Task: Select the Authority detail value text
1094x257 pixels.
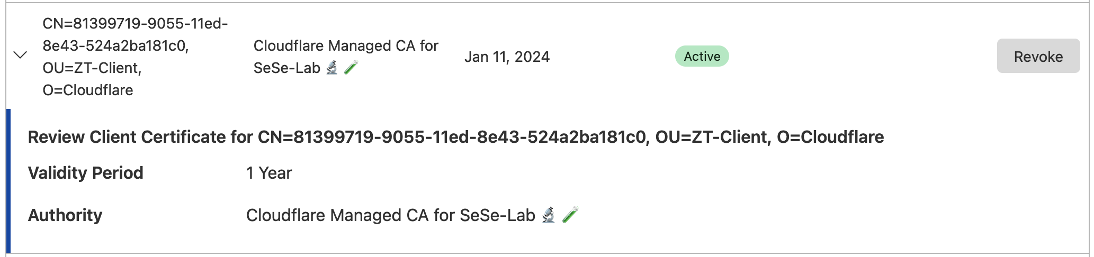Action: 390,215
